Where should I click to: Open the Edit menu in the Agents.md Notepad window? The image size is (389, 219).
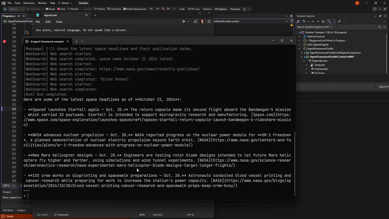click(x=48, y=22)
